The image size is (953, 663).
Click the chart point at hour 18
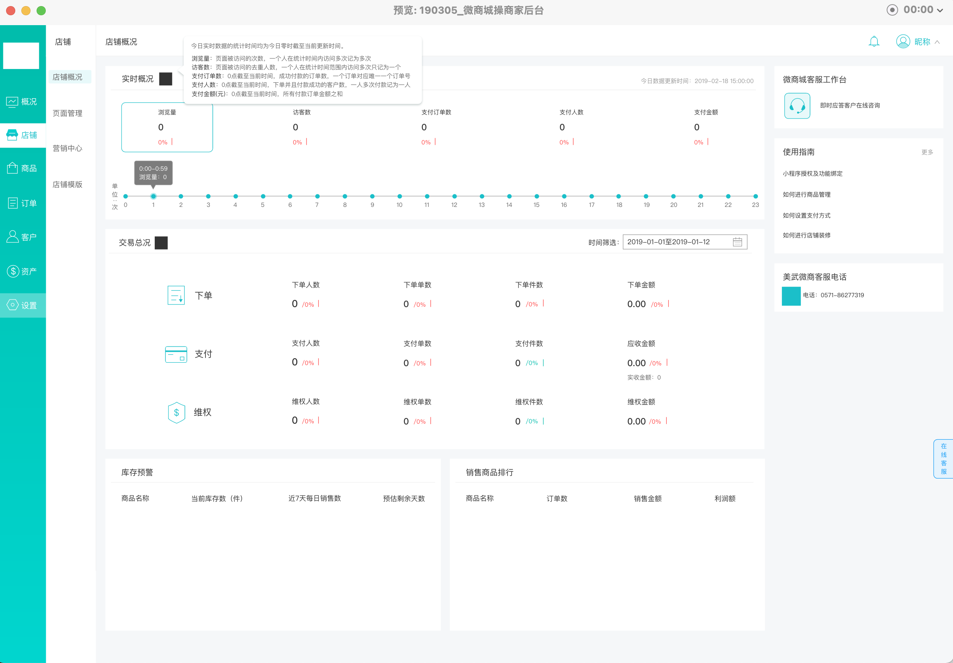[x=619, y=196]
